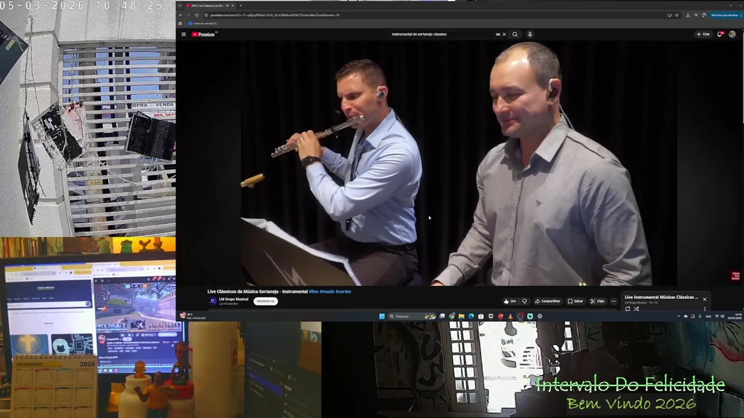
Task: Open the apps grid in bookmarks bar
Action: [x=180, y=23]
